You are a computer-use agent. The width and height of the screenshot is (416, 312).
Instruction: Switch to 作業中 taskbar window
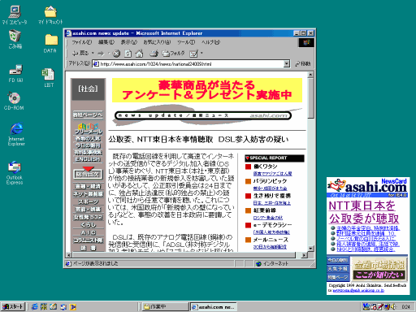[x=166, y=307]
